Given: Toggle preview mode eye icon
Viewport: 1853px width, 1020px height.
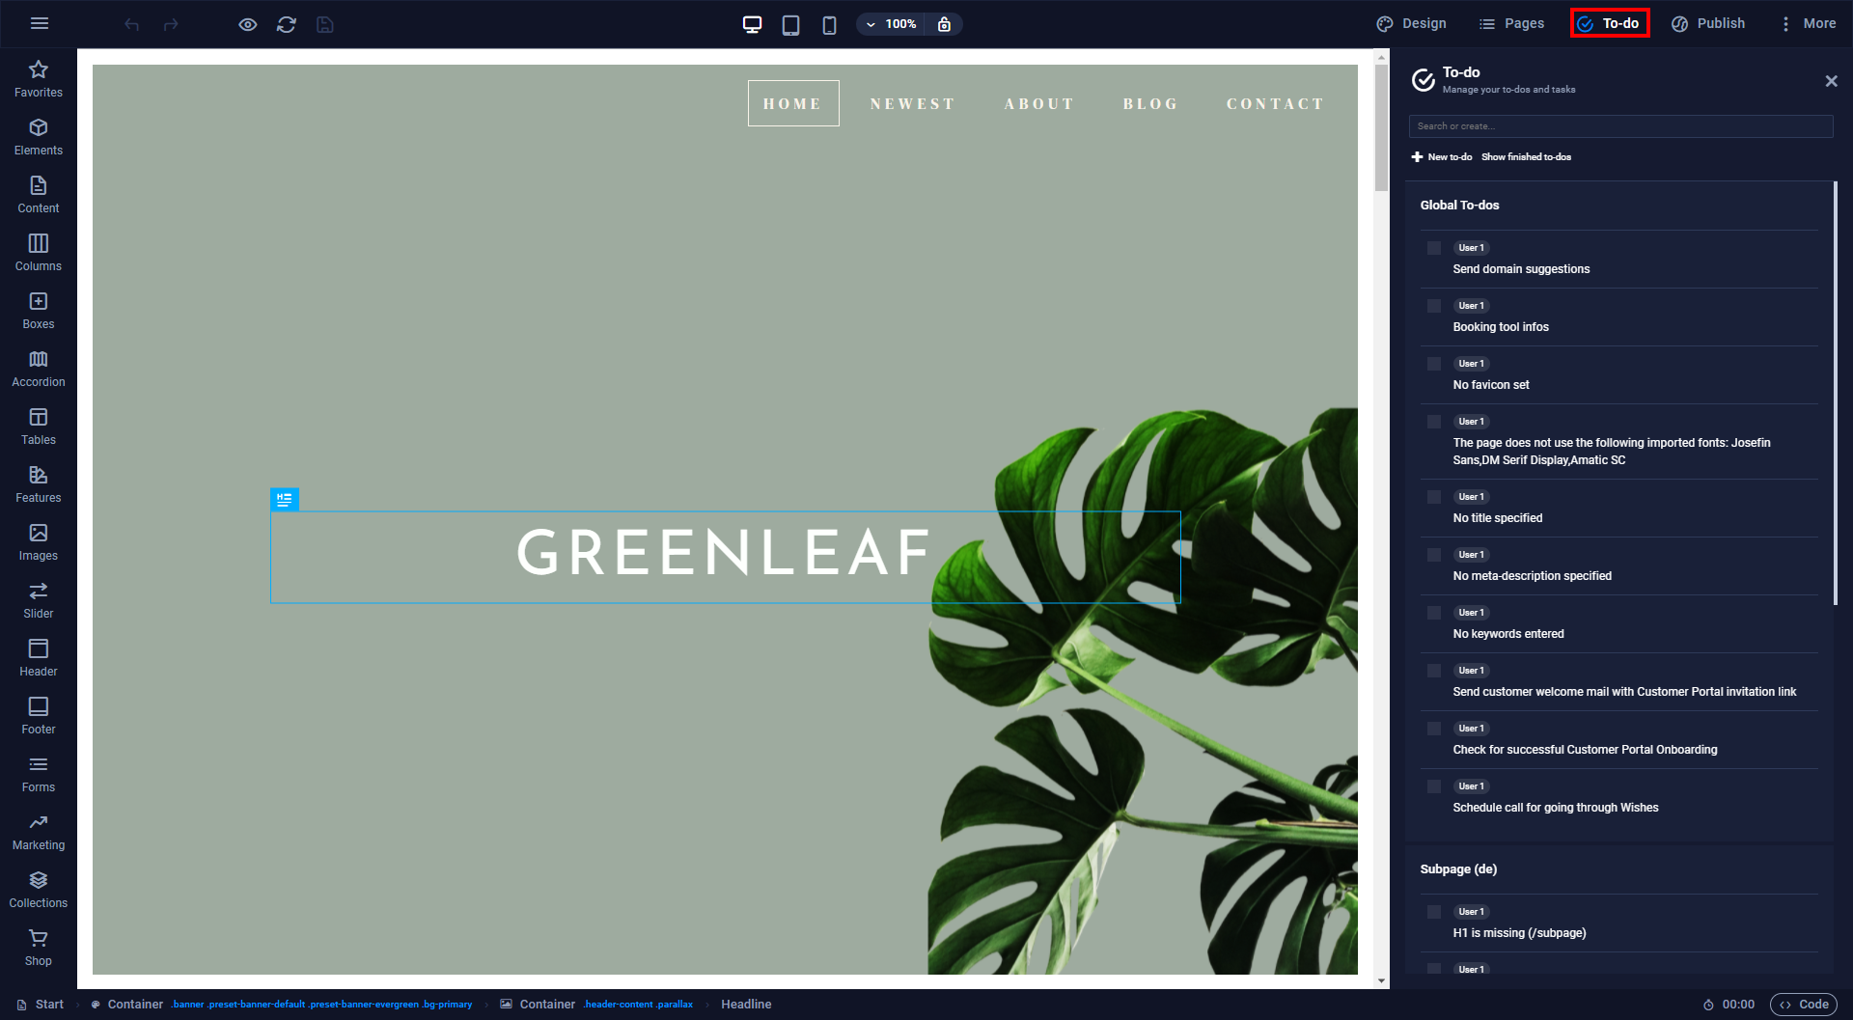Looking at the screenshot, I should point(248,24).
